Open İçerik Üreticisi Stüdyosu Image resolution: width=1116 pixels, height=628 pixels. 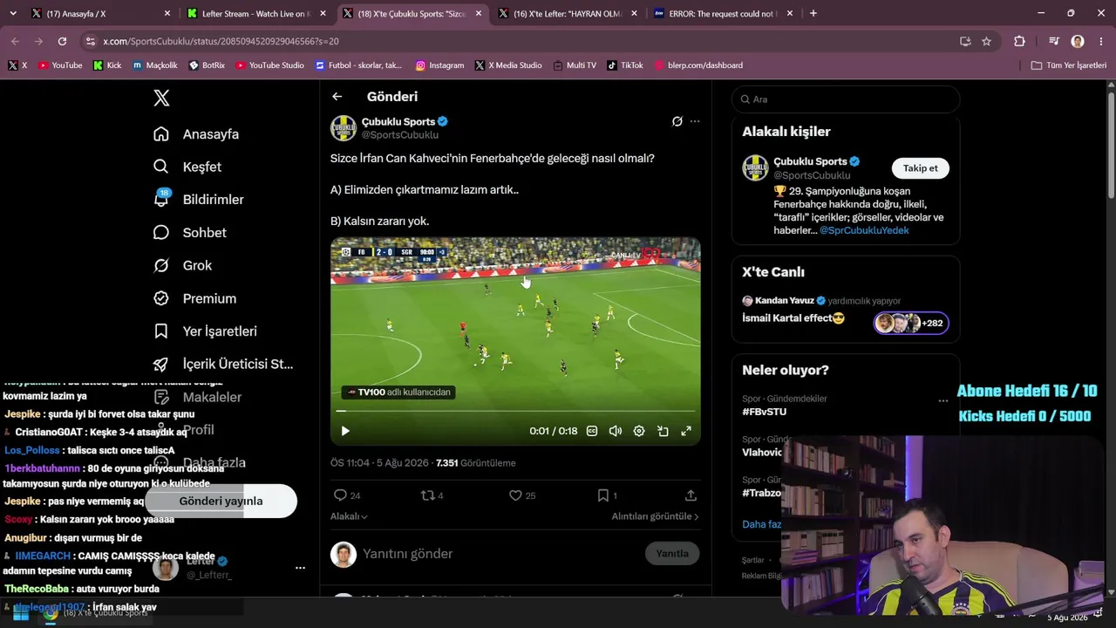pyautogui.click(x=223, y=365)
